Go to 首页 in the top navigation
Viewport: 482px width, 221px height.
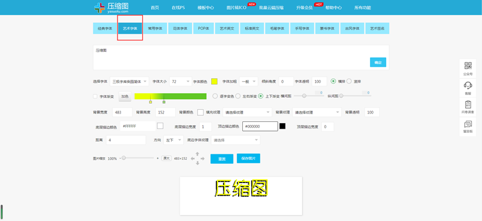(155, 8)
